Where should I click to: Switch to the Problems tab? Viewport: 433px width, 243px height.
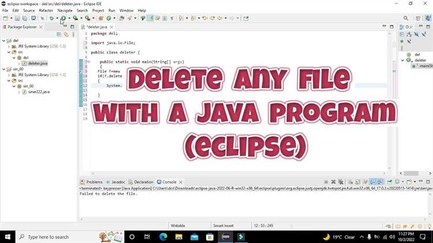[91, 182]
